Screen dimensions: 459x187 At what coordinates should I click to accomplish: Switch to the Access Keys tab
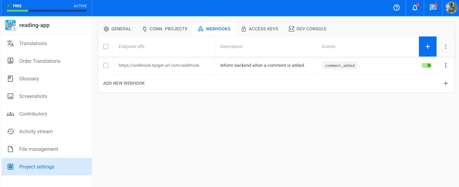pyautogui.click(x=260, y=29)
